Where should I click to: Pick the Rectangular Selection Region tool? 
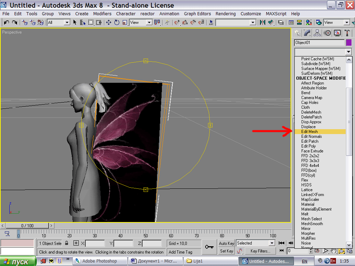[x=91, y=23]
